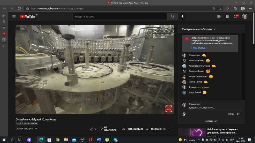Hide the chat via СКРЫТЬ ЧАТ
Screen dimensions: 255x143
tap(211, 121)
